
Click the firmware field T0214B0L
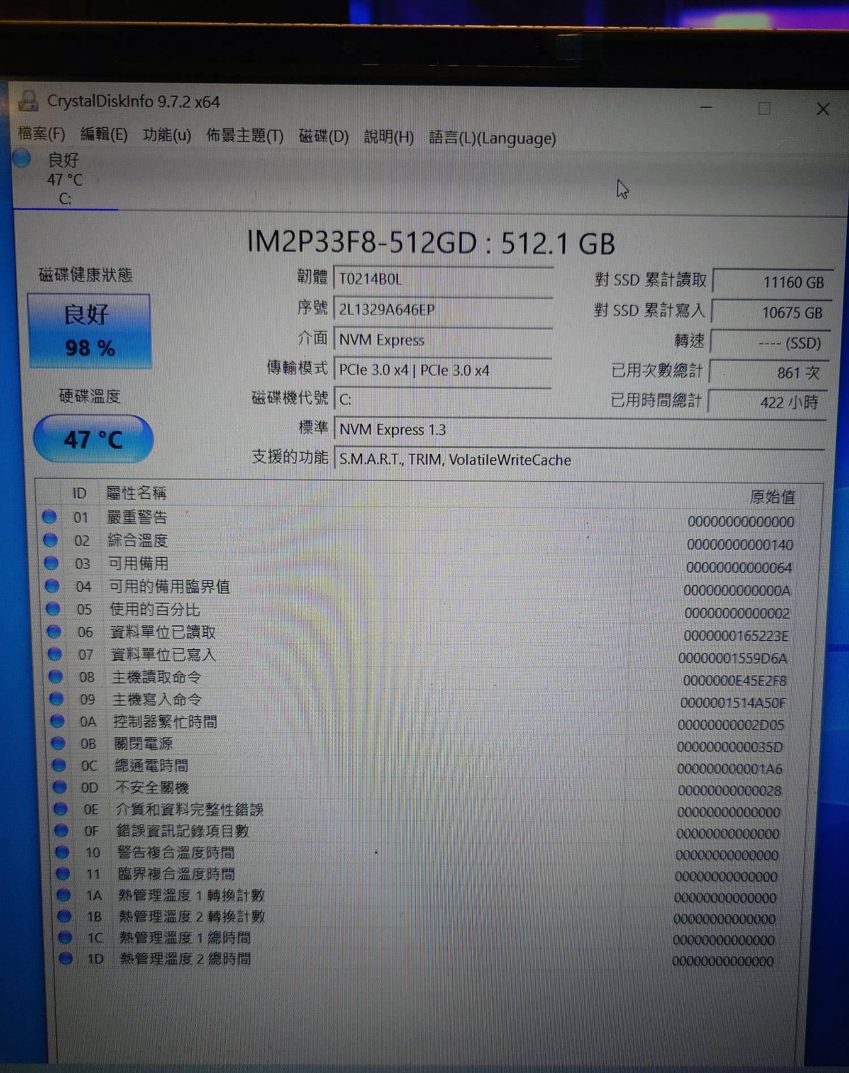443,279
